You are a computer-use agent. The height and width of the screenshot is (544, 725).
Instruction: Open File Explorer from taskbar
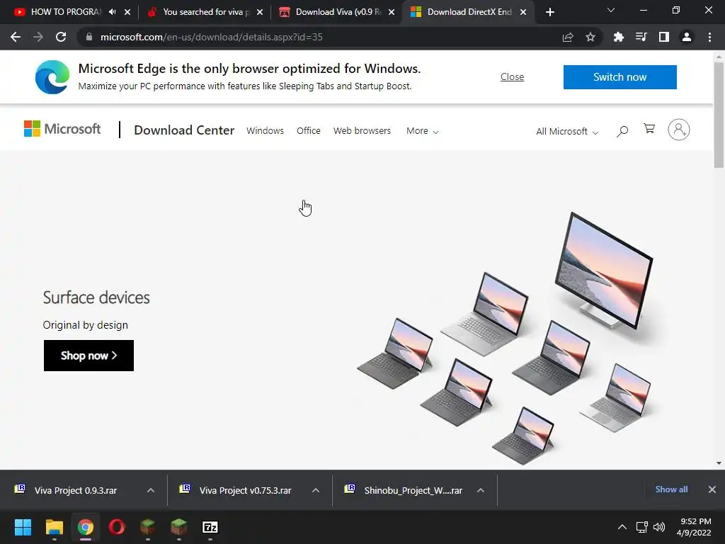(x=54, y=527)
